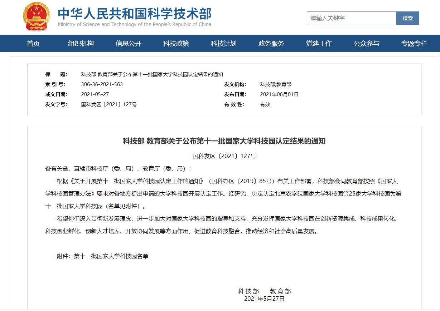
Task: Focus the 请输入关键字 search input field
Action: pos(351,18)
